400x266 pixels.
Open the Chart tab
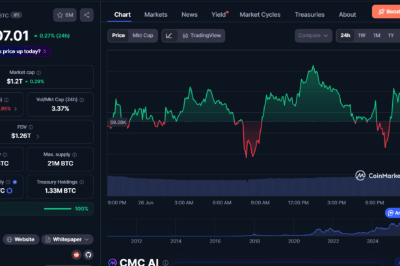click(122, 15)
